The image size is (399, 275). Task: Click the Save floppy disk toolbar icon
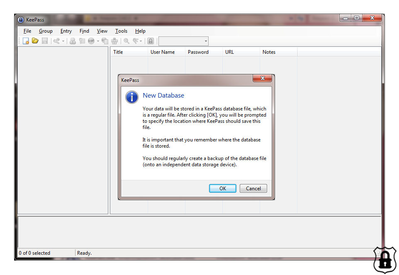tap(44, 41)
